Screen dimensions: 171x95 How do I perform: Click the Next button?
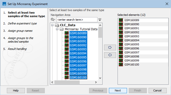pyautogui.click(x=118, y=90)
